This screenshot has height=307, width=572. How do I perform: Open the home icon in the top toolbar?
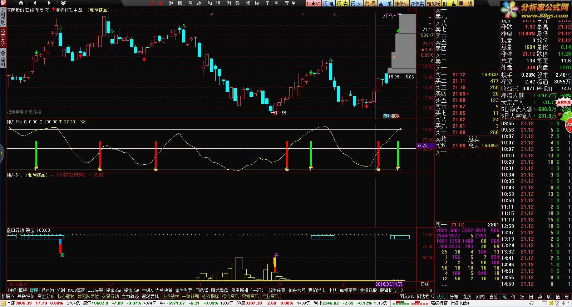pyautogui.click(x=21, y=3)
